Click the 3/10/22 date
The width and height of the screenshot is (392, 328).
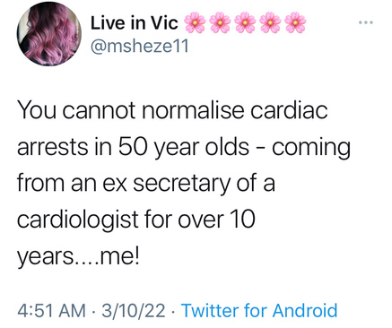134,310
